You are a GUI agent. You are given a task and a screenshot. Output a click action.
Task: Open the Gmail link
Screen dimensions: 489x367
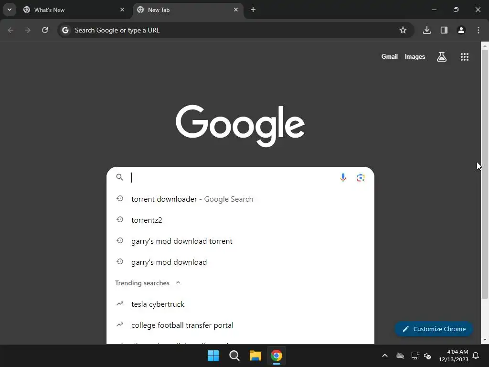point(390,56)
